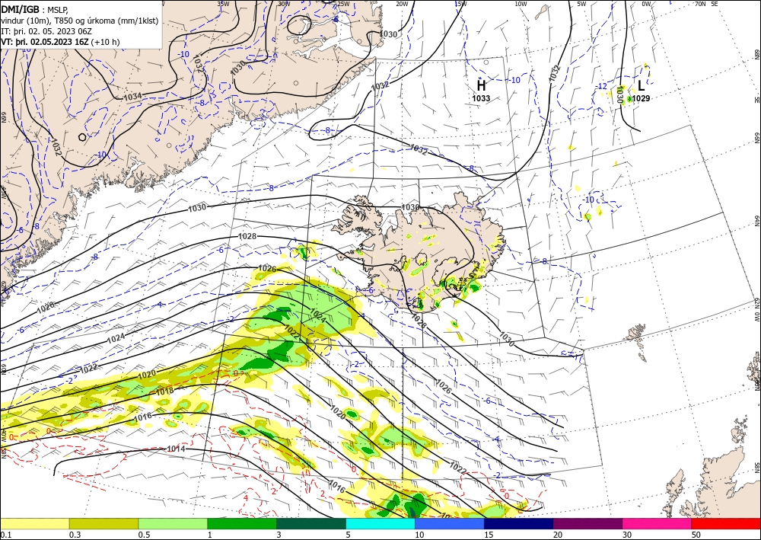The width and height of the screenshot is (761, 540).
Task: Click the 25W longitude label
Action: point(343,3)
